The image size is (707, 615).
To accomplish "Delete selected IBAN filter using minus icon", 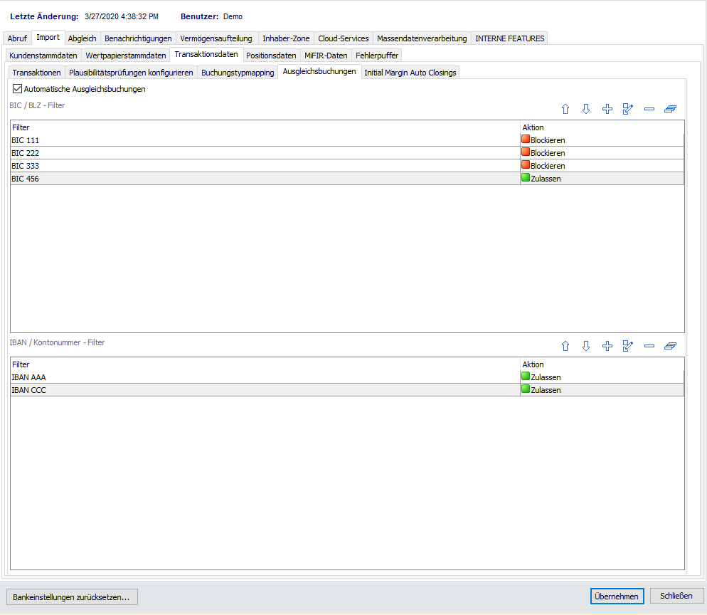I will pyautogui.click(x=649, y=346).
